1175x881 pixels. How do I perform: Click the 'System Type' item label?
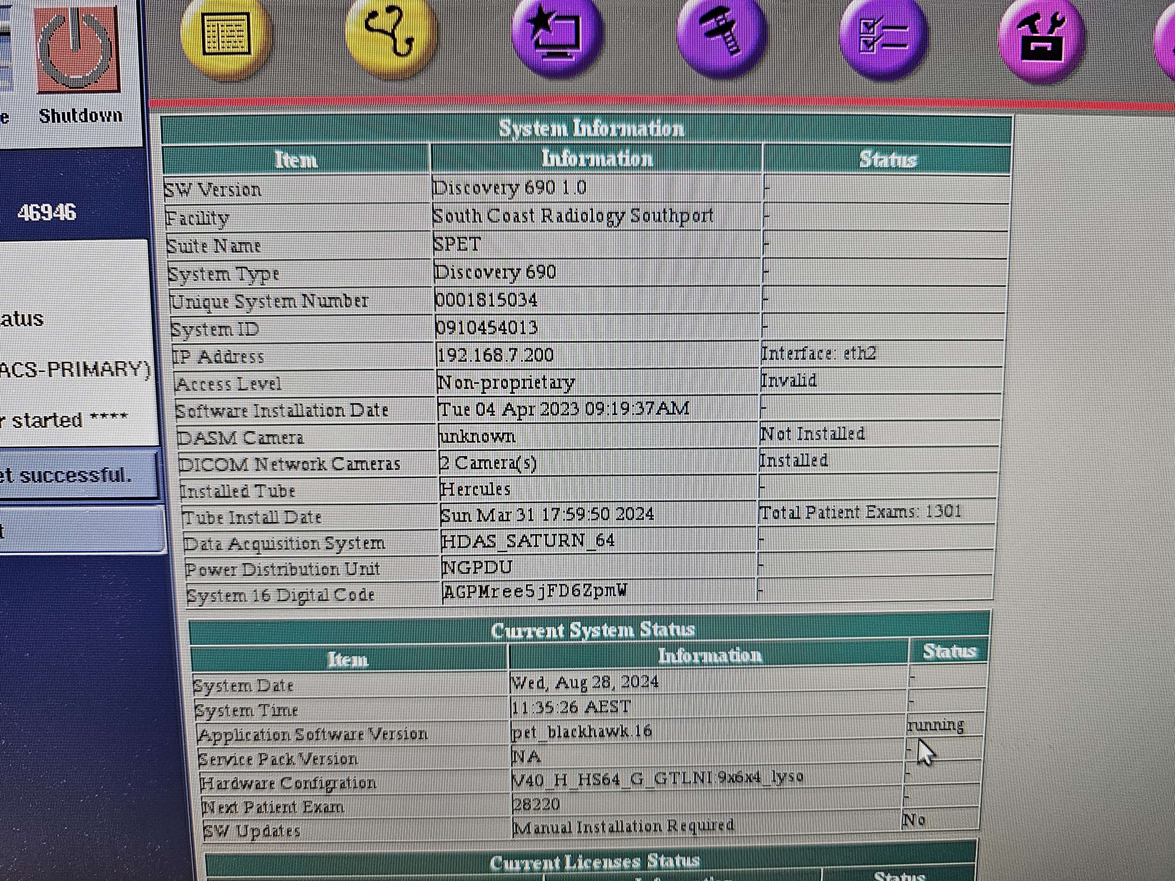click(x=223, y=274)
